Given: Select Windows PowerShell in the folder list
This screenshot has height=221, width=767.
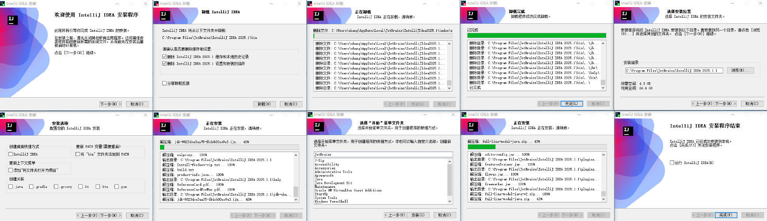Looking at the screenshot, I should click(332, 202).
